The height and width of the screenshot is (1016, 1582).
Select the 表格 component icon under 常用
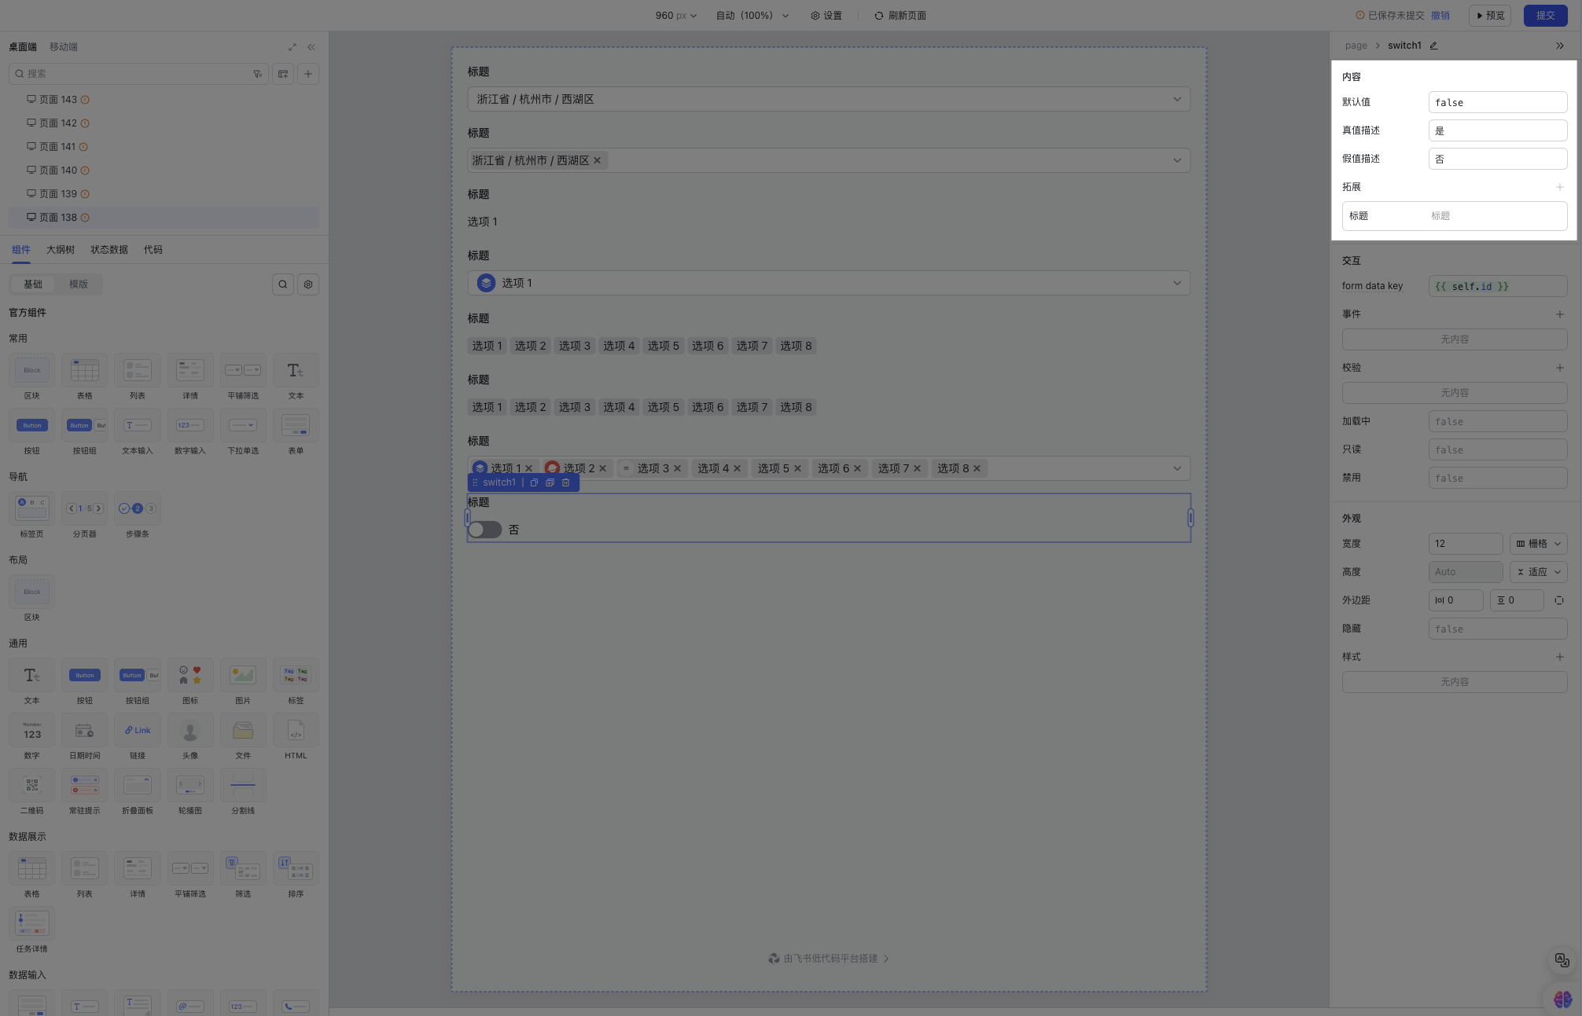(x=85, y=370)
